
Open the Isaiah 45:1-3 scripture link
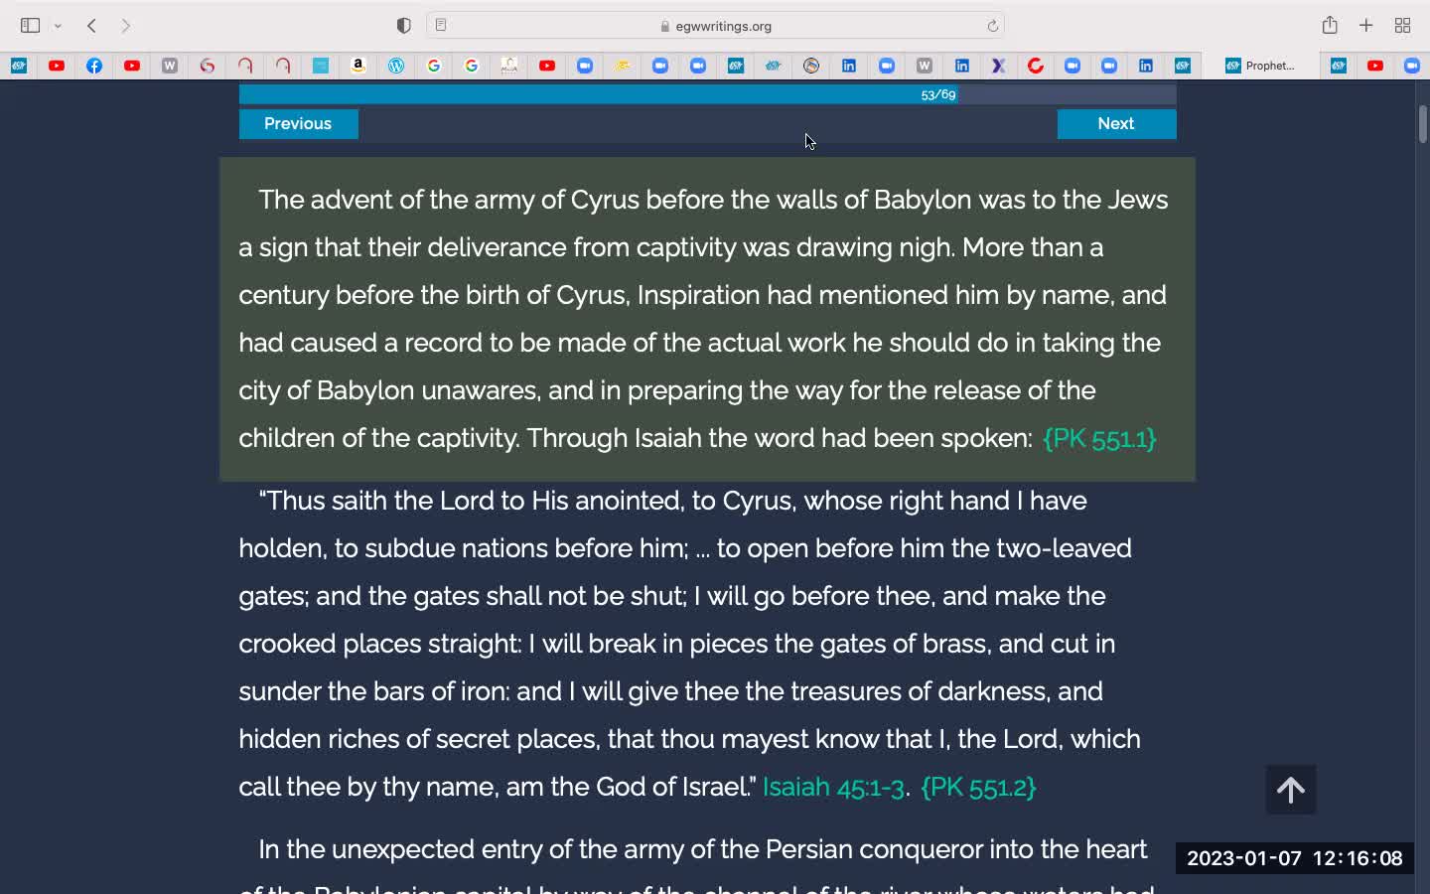point(833,787)
